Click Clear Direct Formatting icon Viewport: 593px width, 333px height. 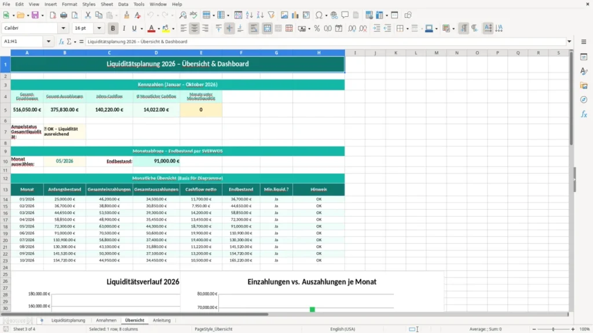click(138, 15)
